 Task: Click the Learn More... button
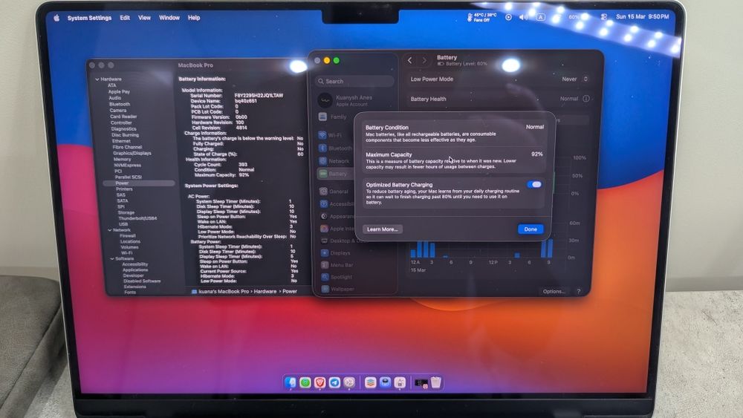[x=383, y=229]
